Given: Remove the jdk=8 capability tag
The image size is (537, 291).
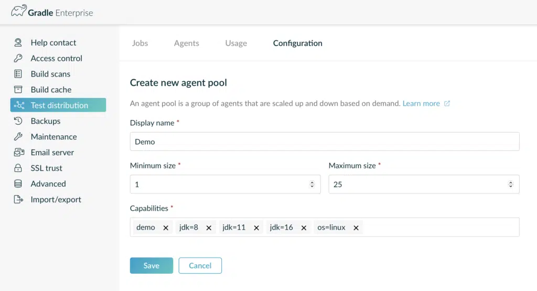Looking at the screenshot, I should 209,228.
